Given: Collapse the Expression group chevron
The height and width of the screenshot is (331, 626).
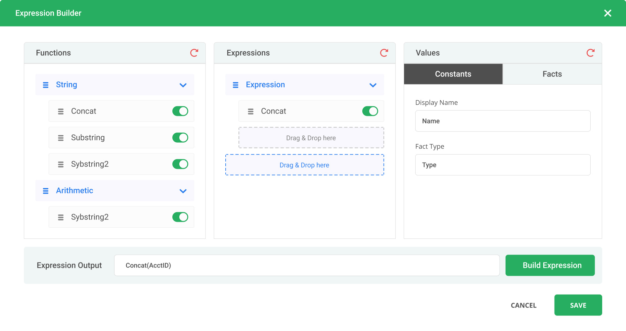Looking at the screenshot, I should 373,85.
